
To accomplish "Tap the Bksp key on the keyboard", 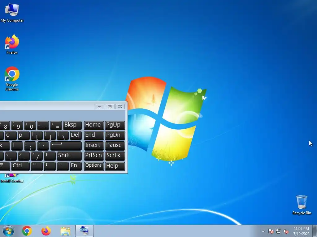I will pyautogui.click(x=72, y=125).
